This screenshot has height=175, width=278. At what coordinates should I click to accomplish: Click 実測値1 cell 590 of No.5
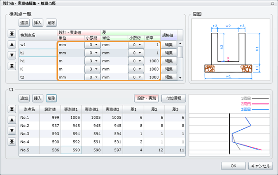tap(71, 150)
